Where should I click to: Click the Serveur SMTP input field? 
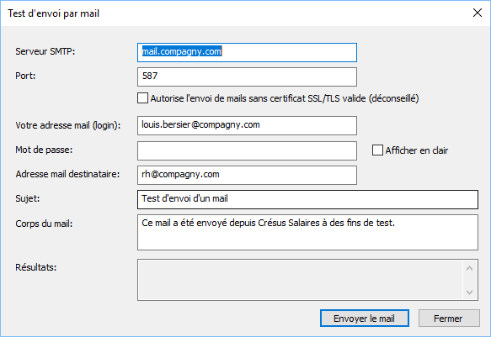(247, 52)
